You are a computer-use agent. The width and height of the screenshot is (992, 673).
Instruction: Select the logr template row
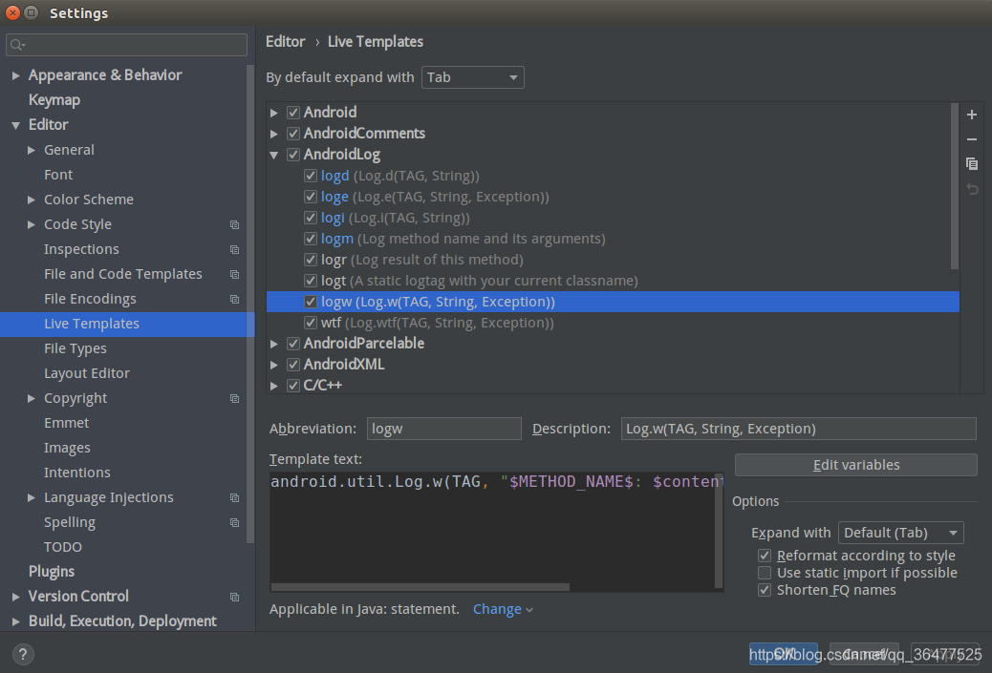(613, 259)
